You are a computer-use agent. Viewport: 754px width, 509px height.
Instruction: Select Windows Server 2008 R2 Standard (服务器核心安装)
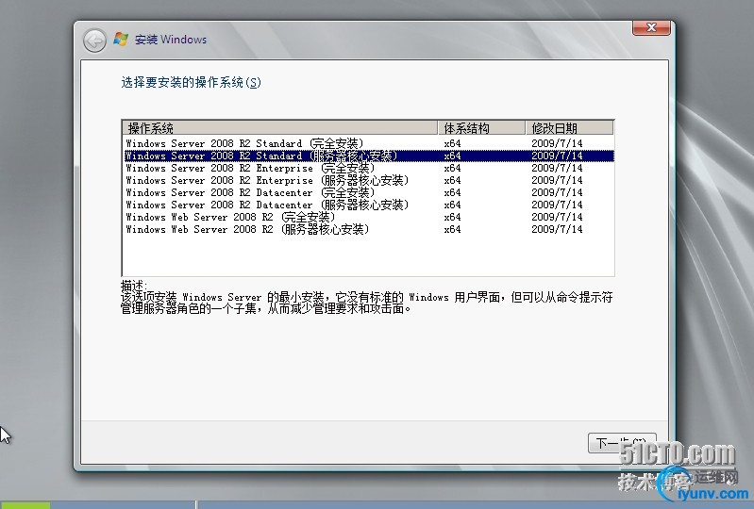[x=368, y=156]
